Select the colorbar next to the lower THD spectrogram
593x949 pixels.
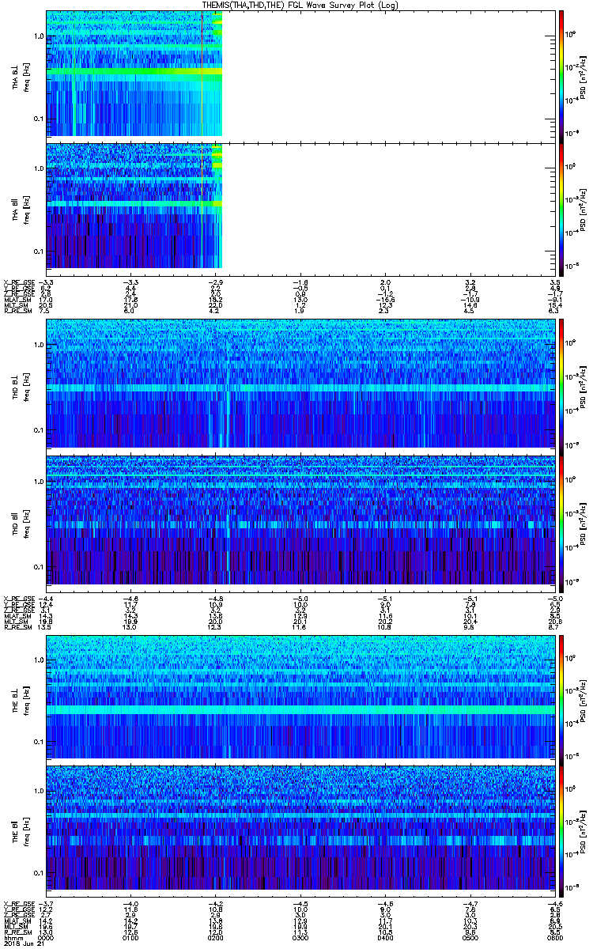562,522
